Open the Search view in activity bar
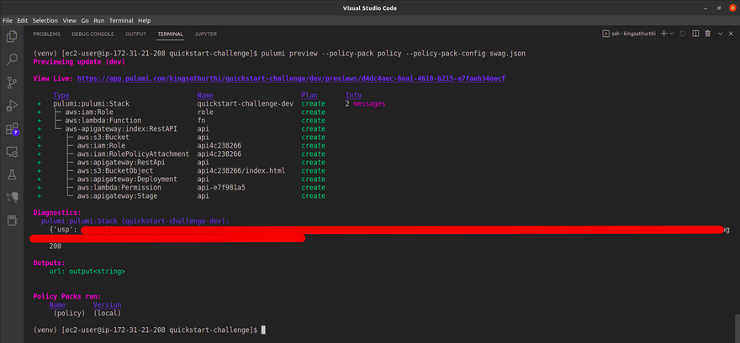740x343 pixels. pyautogui.click(x=12, y=60)
